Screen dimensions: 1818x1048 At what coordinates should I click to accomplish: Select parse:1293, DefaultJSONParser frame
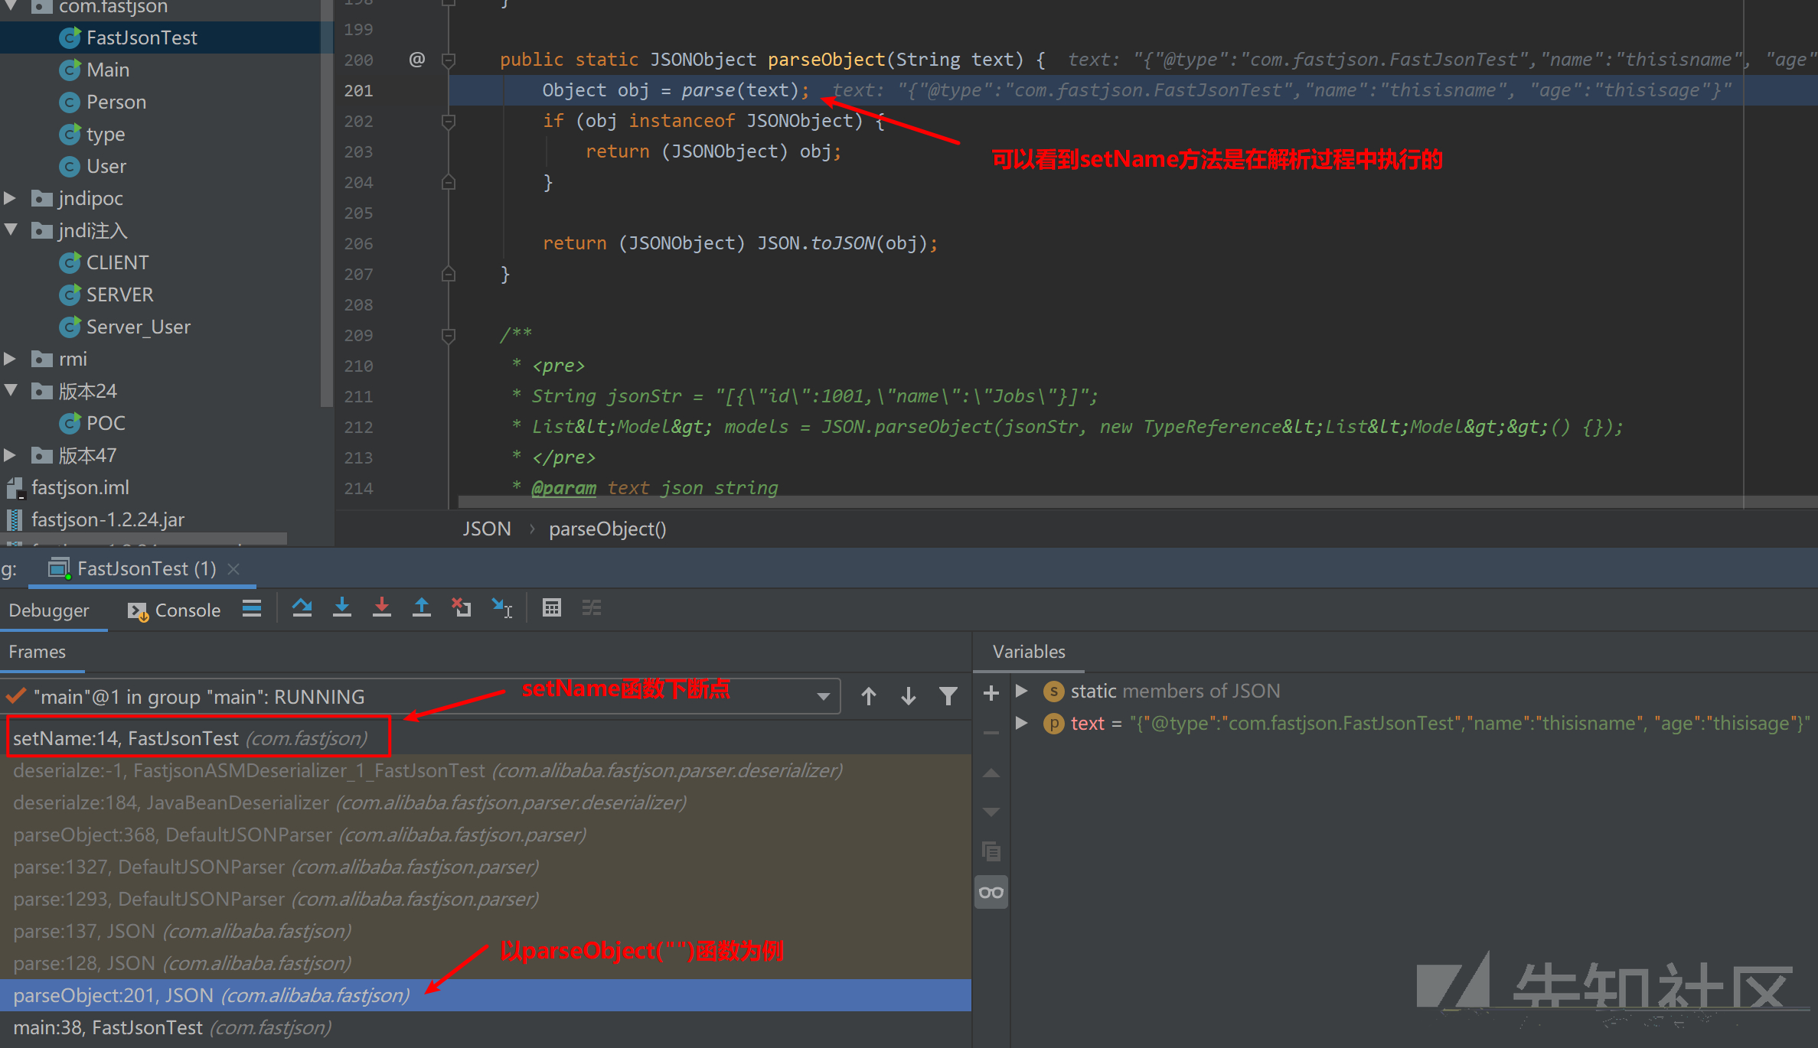click(485, 899)
